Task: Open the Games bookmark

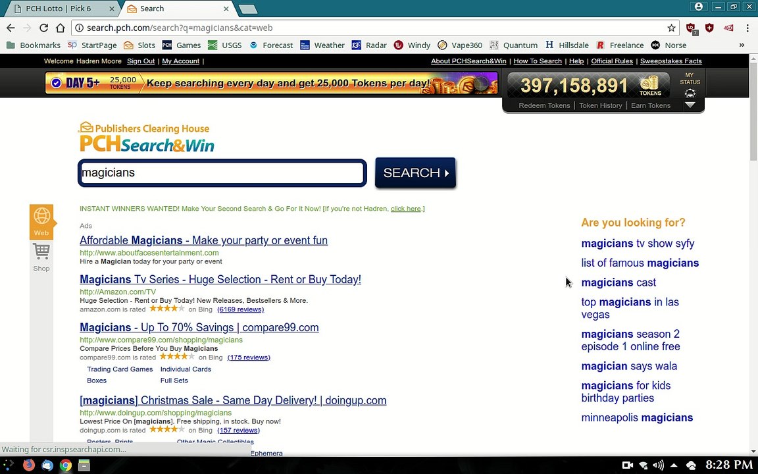Action: coord(182,45)
